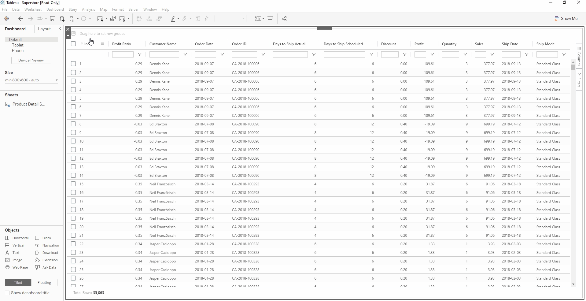The width and height of the screenshot is (586, 301).
Task: Click the Highlight pen tool icon
Action: coord(173,19)
